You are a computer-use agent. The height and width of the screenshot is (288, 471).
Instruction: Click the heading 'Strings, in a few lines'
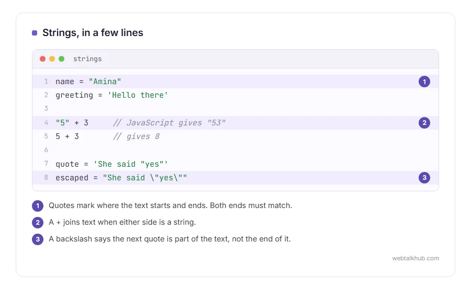click(93, 33)
